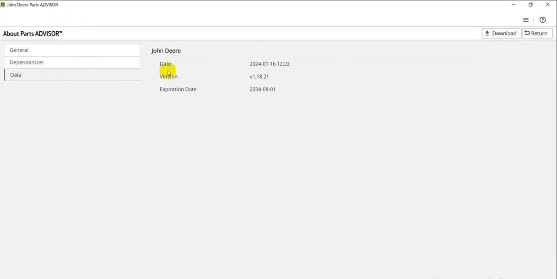
Task: Minimize the Parts ADVISOR window
Action: (x=514, y=5)
